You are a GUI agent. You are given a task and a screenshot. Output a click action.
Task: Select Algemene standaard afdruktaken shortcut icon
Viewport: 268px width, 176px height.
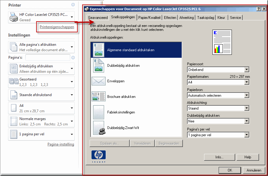(99, 50)
